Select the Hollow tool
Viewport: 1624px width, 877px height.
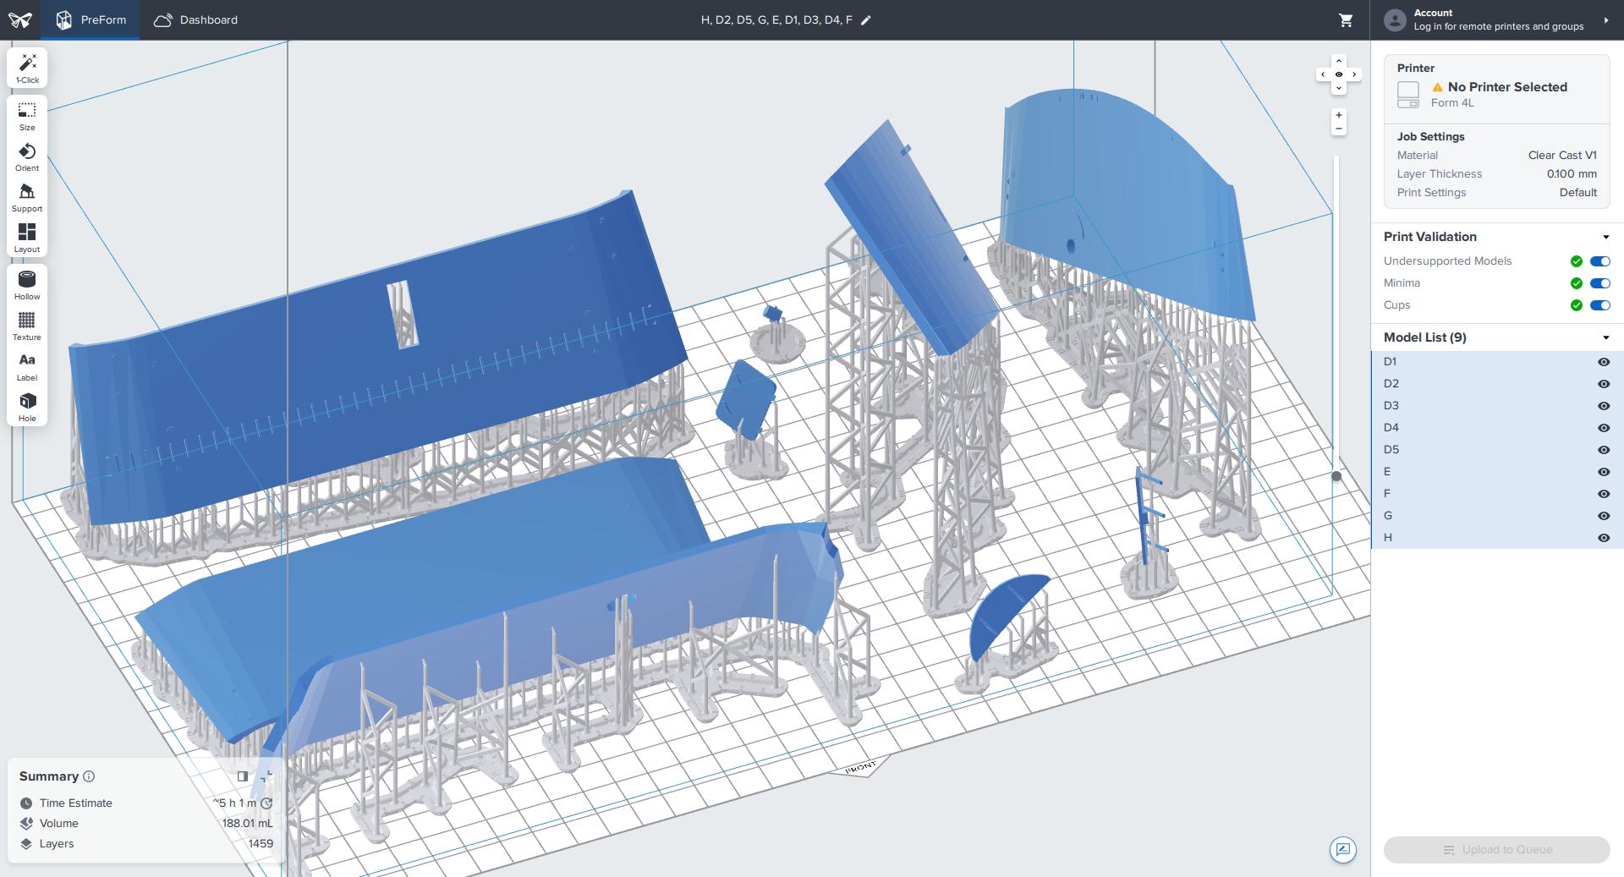pos(27,285)
